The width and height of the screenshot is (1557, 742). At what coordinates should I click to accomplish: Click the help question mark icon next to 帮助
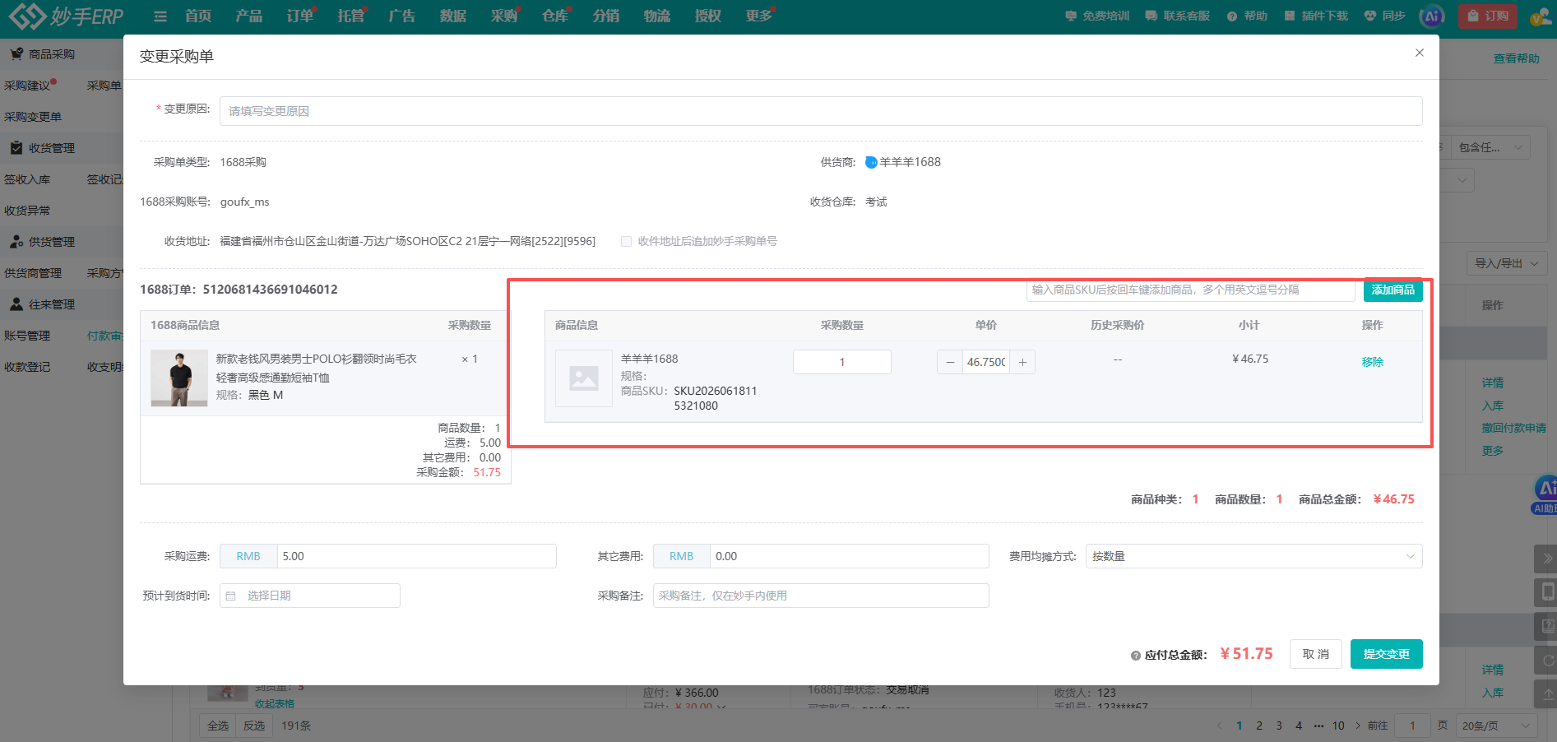coord(1232,16)
